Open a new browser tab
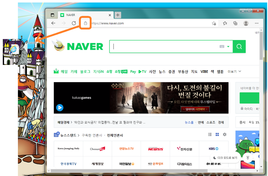The image size is (268, 176). pyautogui.click(x=118, y=15)
